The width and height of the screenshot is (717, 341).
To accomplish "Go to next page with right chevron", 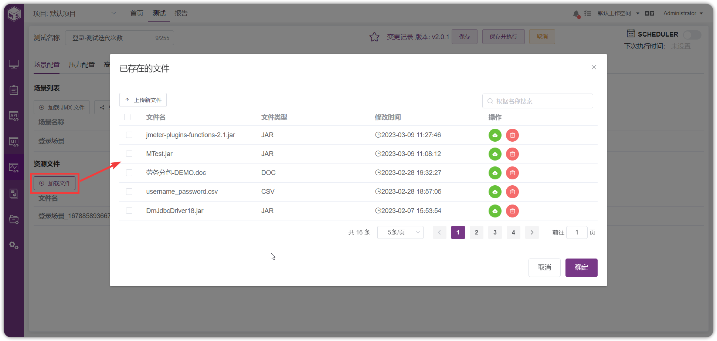I will [532, 233].
